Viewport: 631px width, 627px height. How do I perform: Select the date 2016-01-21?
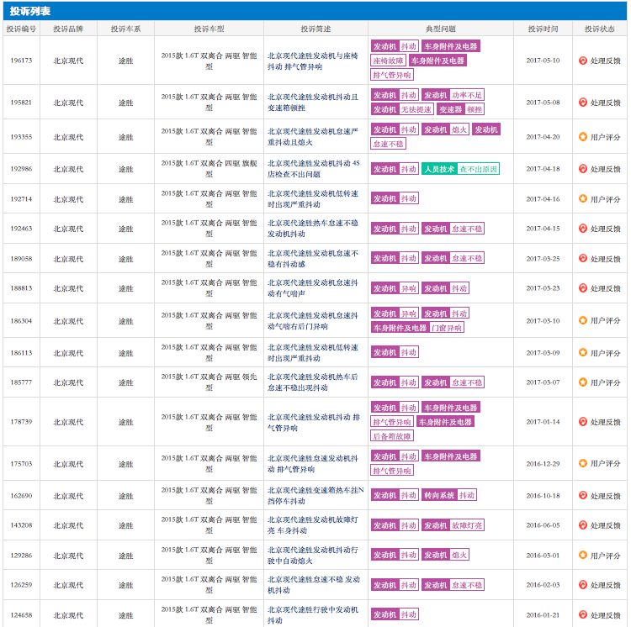coord(543,615)
